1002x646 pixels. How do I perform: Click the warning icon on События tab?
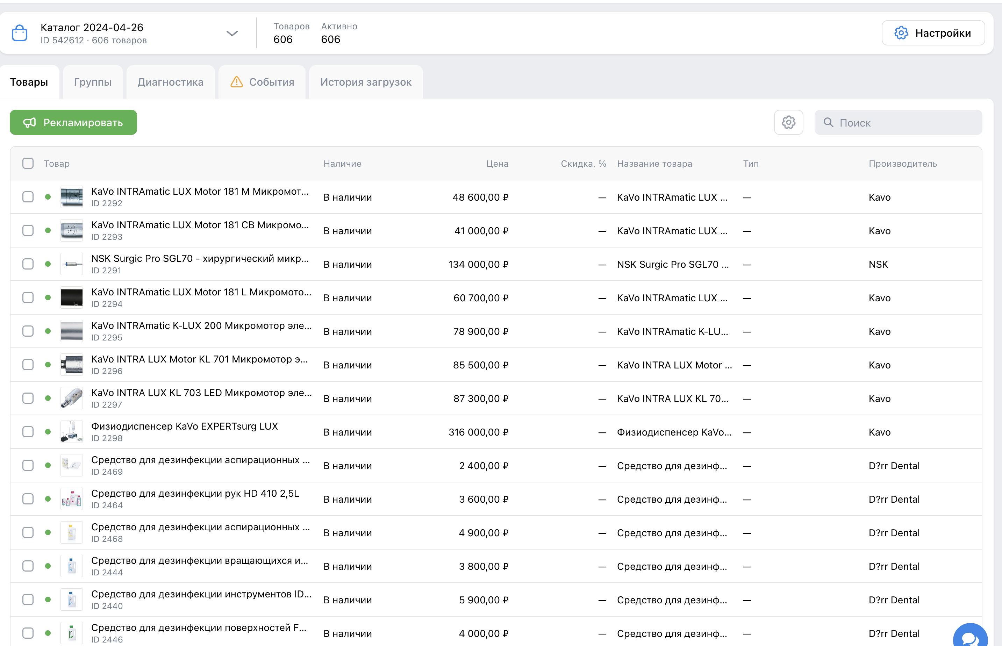coord(237,82)
